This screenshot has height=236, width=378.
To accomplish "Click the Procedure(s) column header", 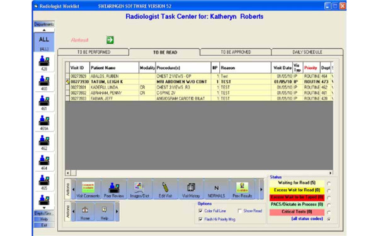I will 183,68.
